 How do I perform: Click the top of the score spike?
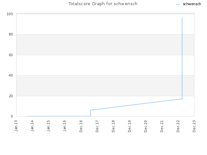182,18
